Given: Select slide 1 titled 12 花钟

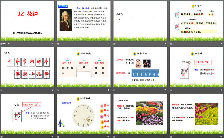Looking at the screenshot, I should pyautogui.click(x=27, y=21).
